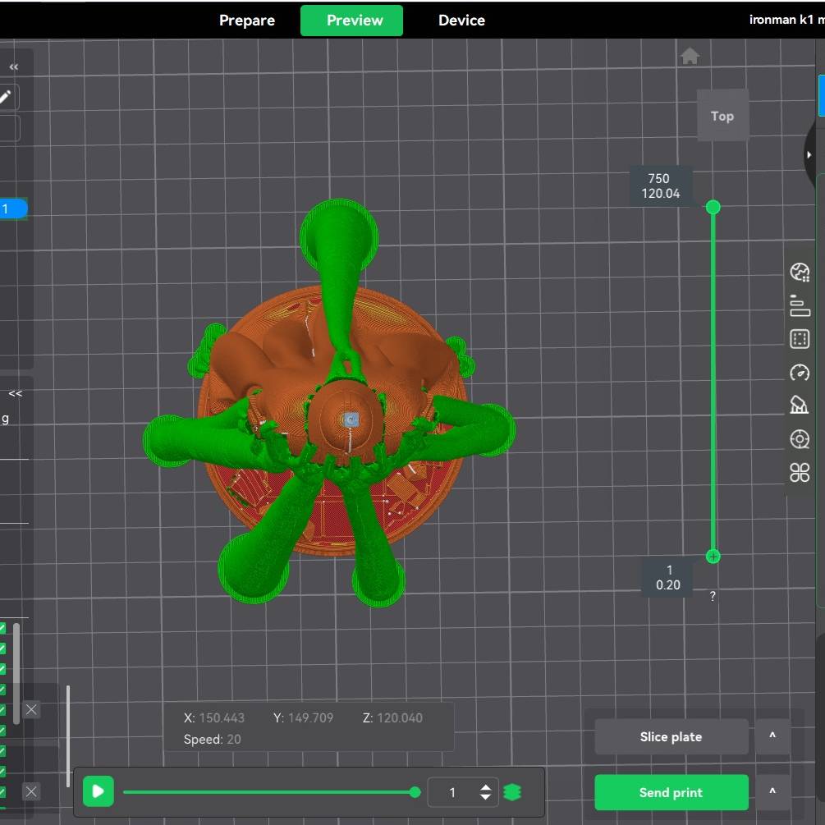Click the pencil edit icon
The height and width of the screenshot is (825, 825).
click(x=5, y=97)
